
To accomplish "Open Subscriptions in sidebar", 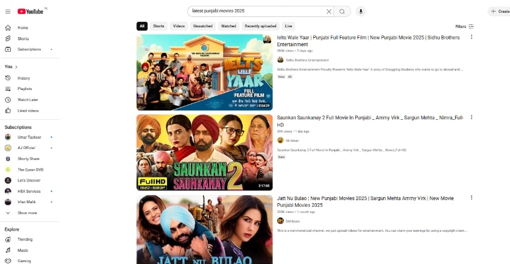I will tap(29, 49).
